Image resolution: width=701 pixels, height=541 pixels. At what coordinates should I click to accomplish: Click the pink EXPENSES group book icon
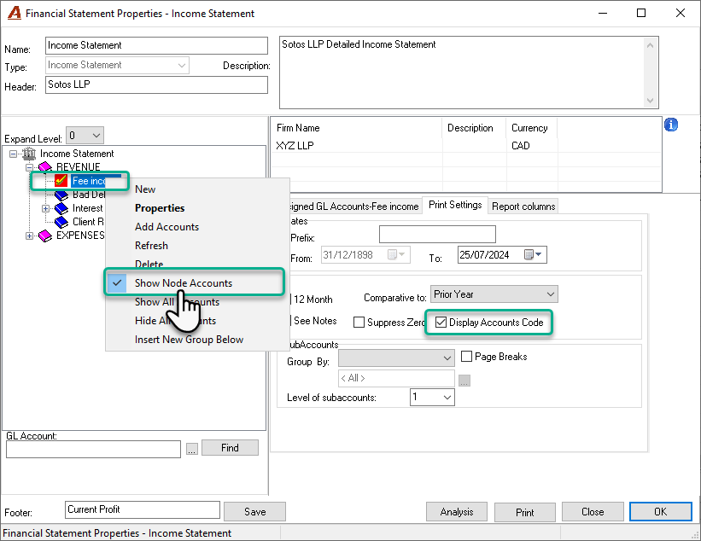point(45,236)
